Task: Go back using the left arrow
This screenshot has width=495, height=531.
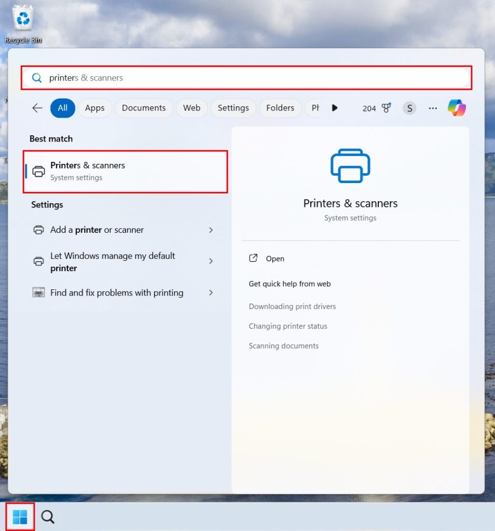Action: coord(37,108)
